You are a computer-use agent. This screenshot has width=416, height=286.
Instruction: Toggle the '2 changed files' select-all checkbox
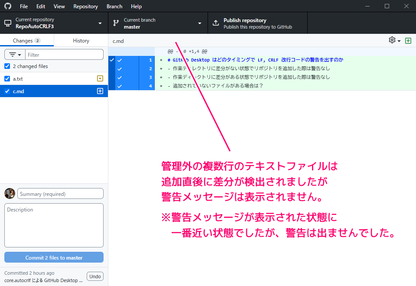7,66
